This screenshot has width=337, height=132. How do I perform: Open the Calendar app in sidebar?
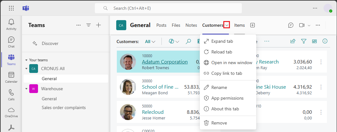click(x=11, y=77)
